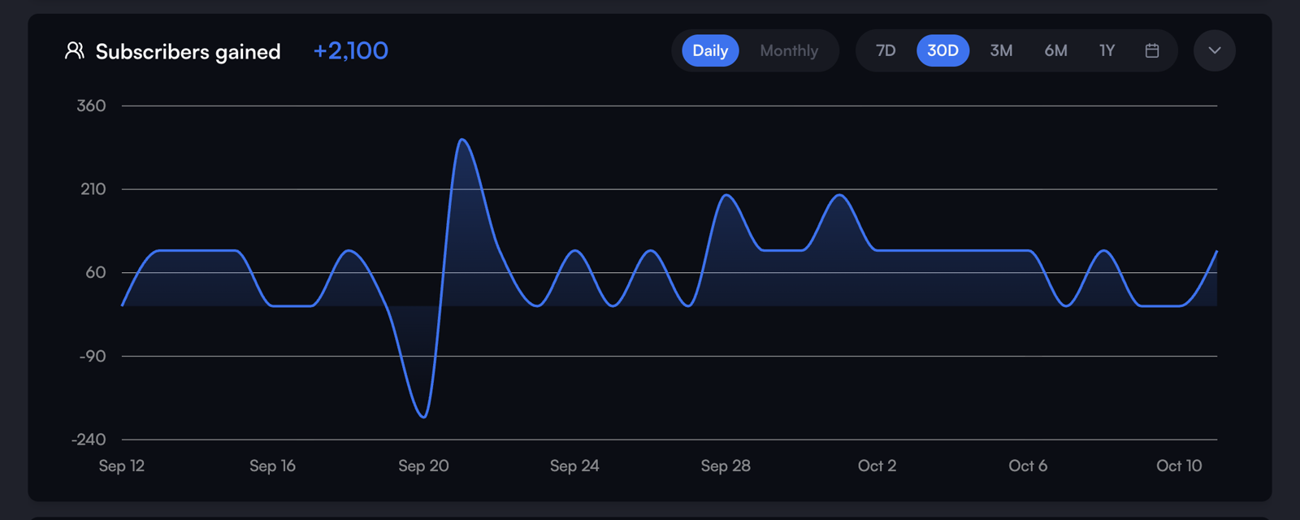Viewport: 1300px width, 520px height.
Task: Click the subscribers person icon
Action: tap(74, 51)
